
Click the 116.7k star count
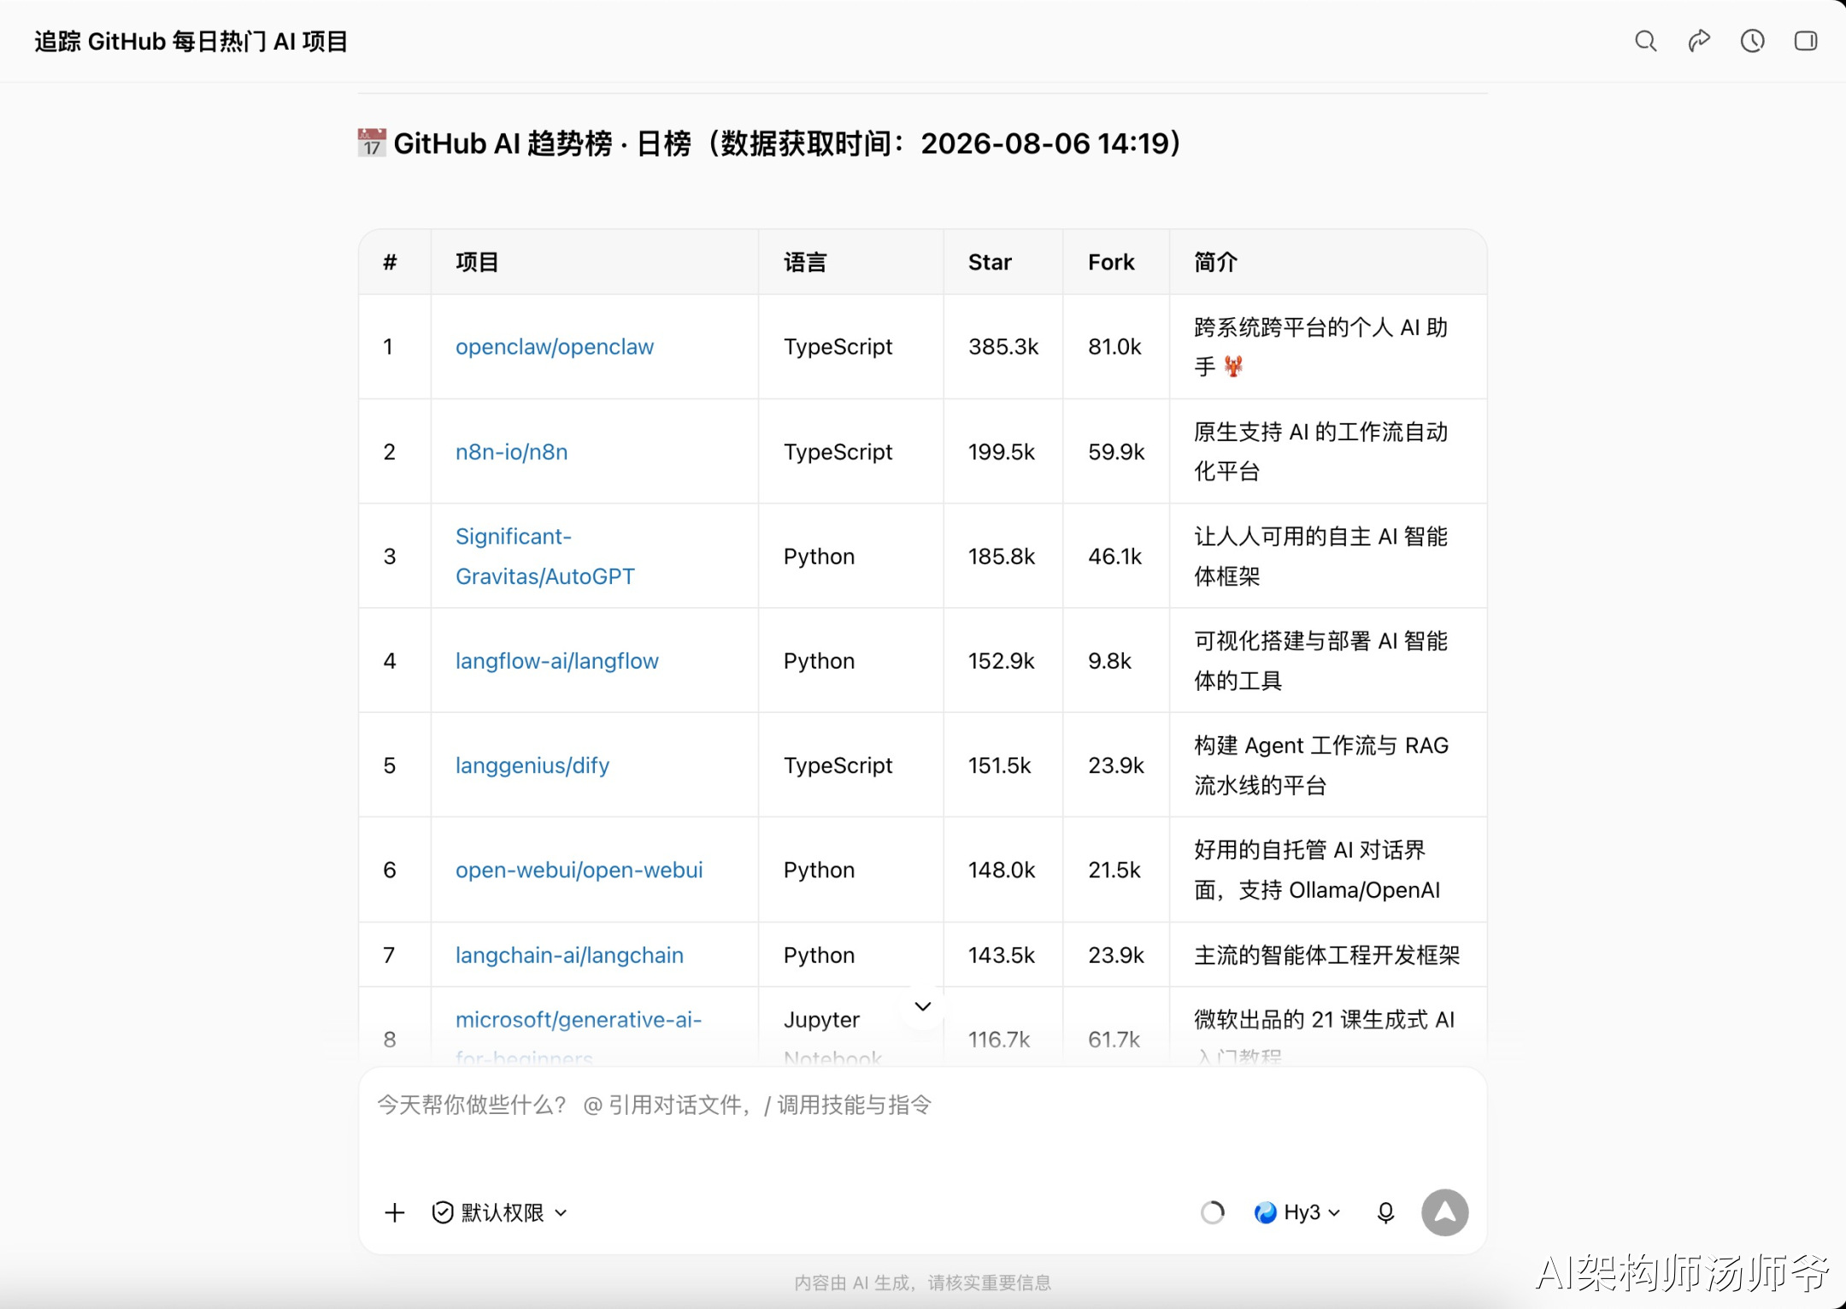[999, 1039]
